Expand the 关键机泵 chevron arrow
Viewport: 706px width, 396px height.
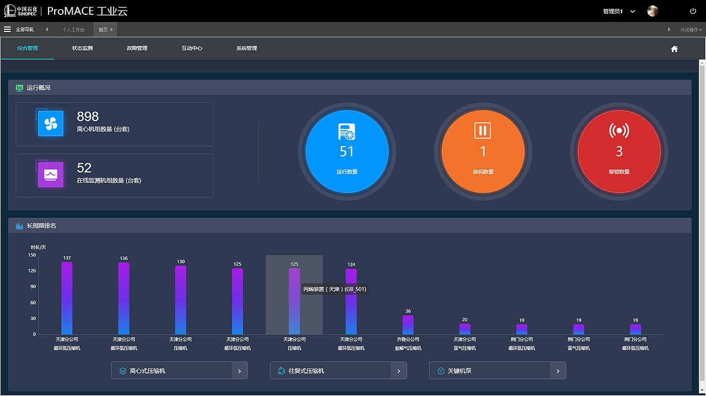click(558, 371)
